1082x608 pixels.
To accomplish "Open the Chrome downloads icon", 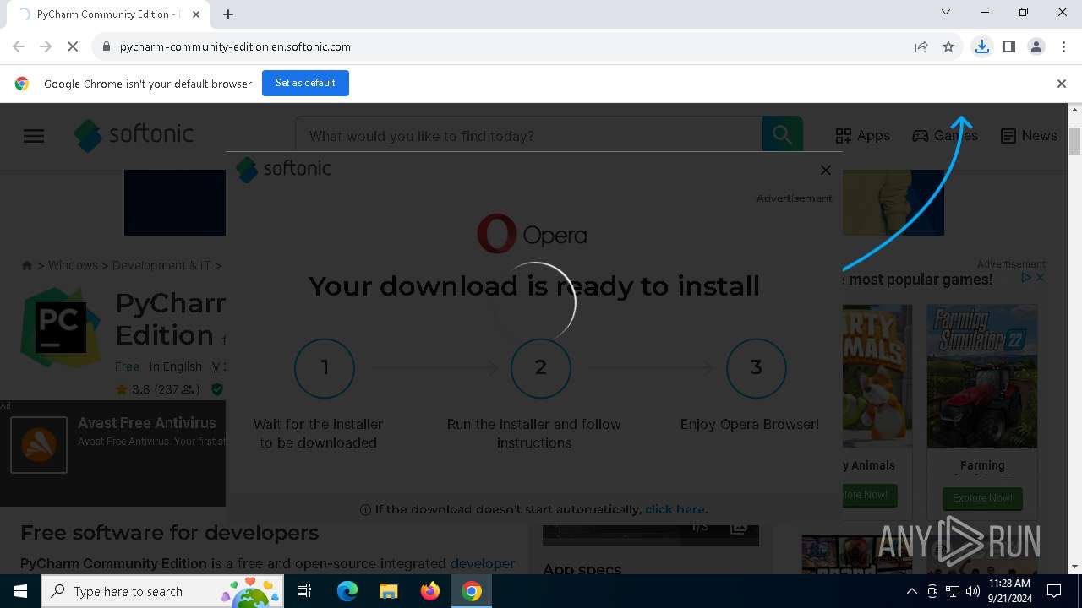I will coord(981,46).
